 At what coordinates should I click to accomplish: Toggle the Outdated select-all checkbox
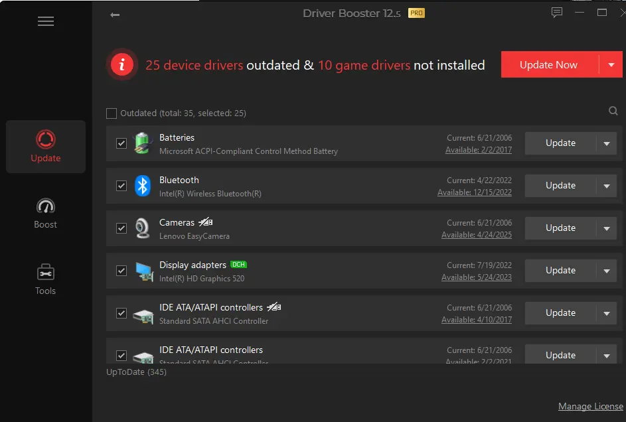point(112,113)
